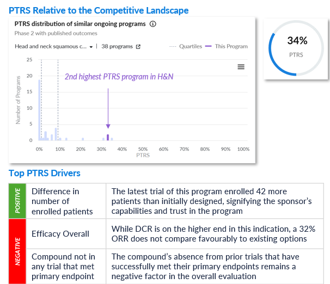Screen dimensions: 330x284
Task: Toggle the Quartiles legend entry
Action: 186,46
